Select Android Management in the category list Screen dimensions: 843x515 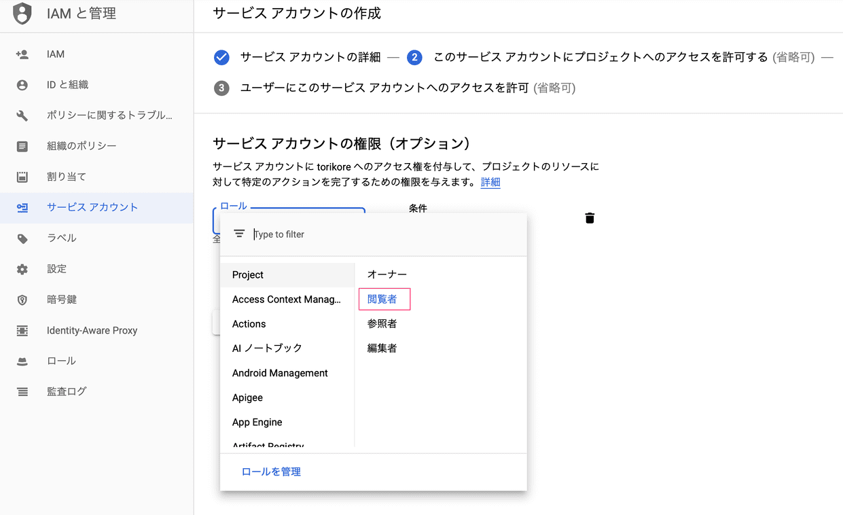coord(280,372)
